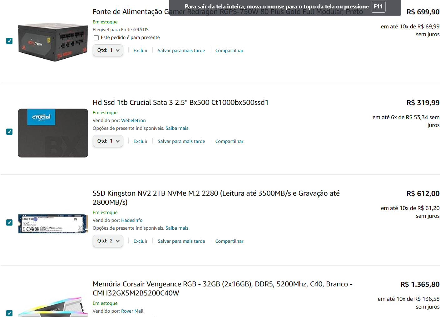Open seller link Hadesinfo
Screen dimensions: 445x317
click(x=132, y=220)
